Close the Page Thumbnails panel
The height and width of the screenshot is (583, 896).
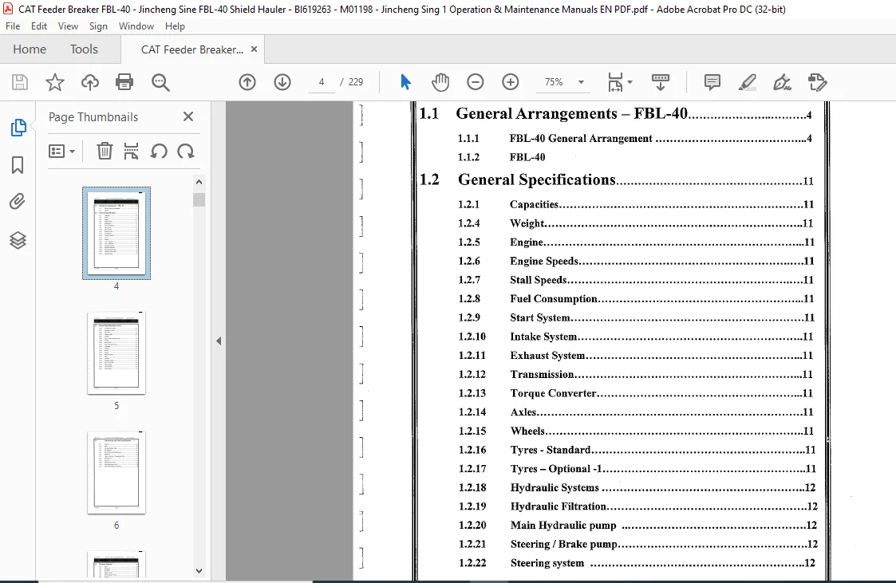188,116
